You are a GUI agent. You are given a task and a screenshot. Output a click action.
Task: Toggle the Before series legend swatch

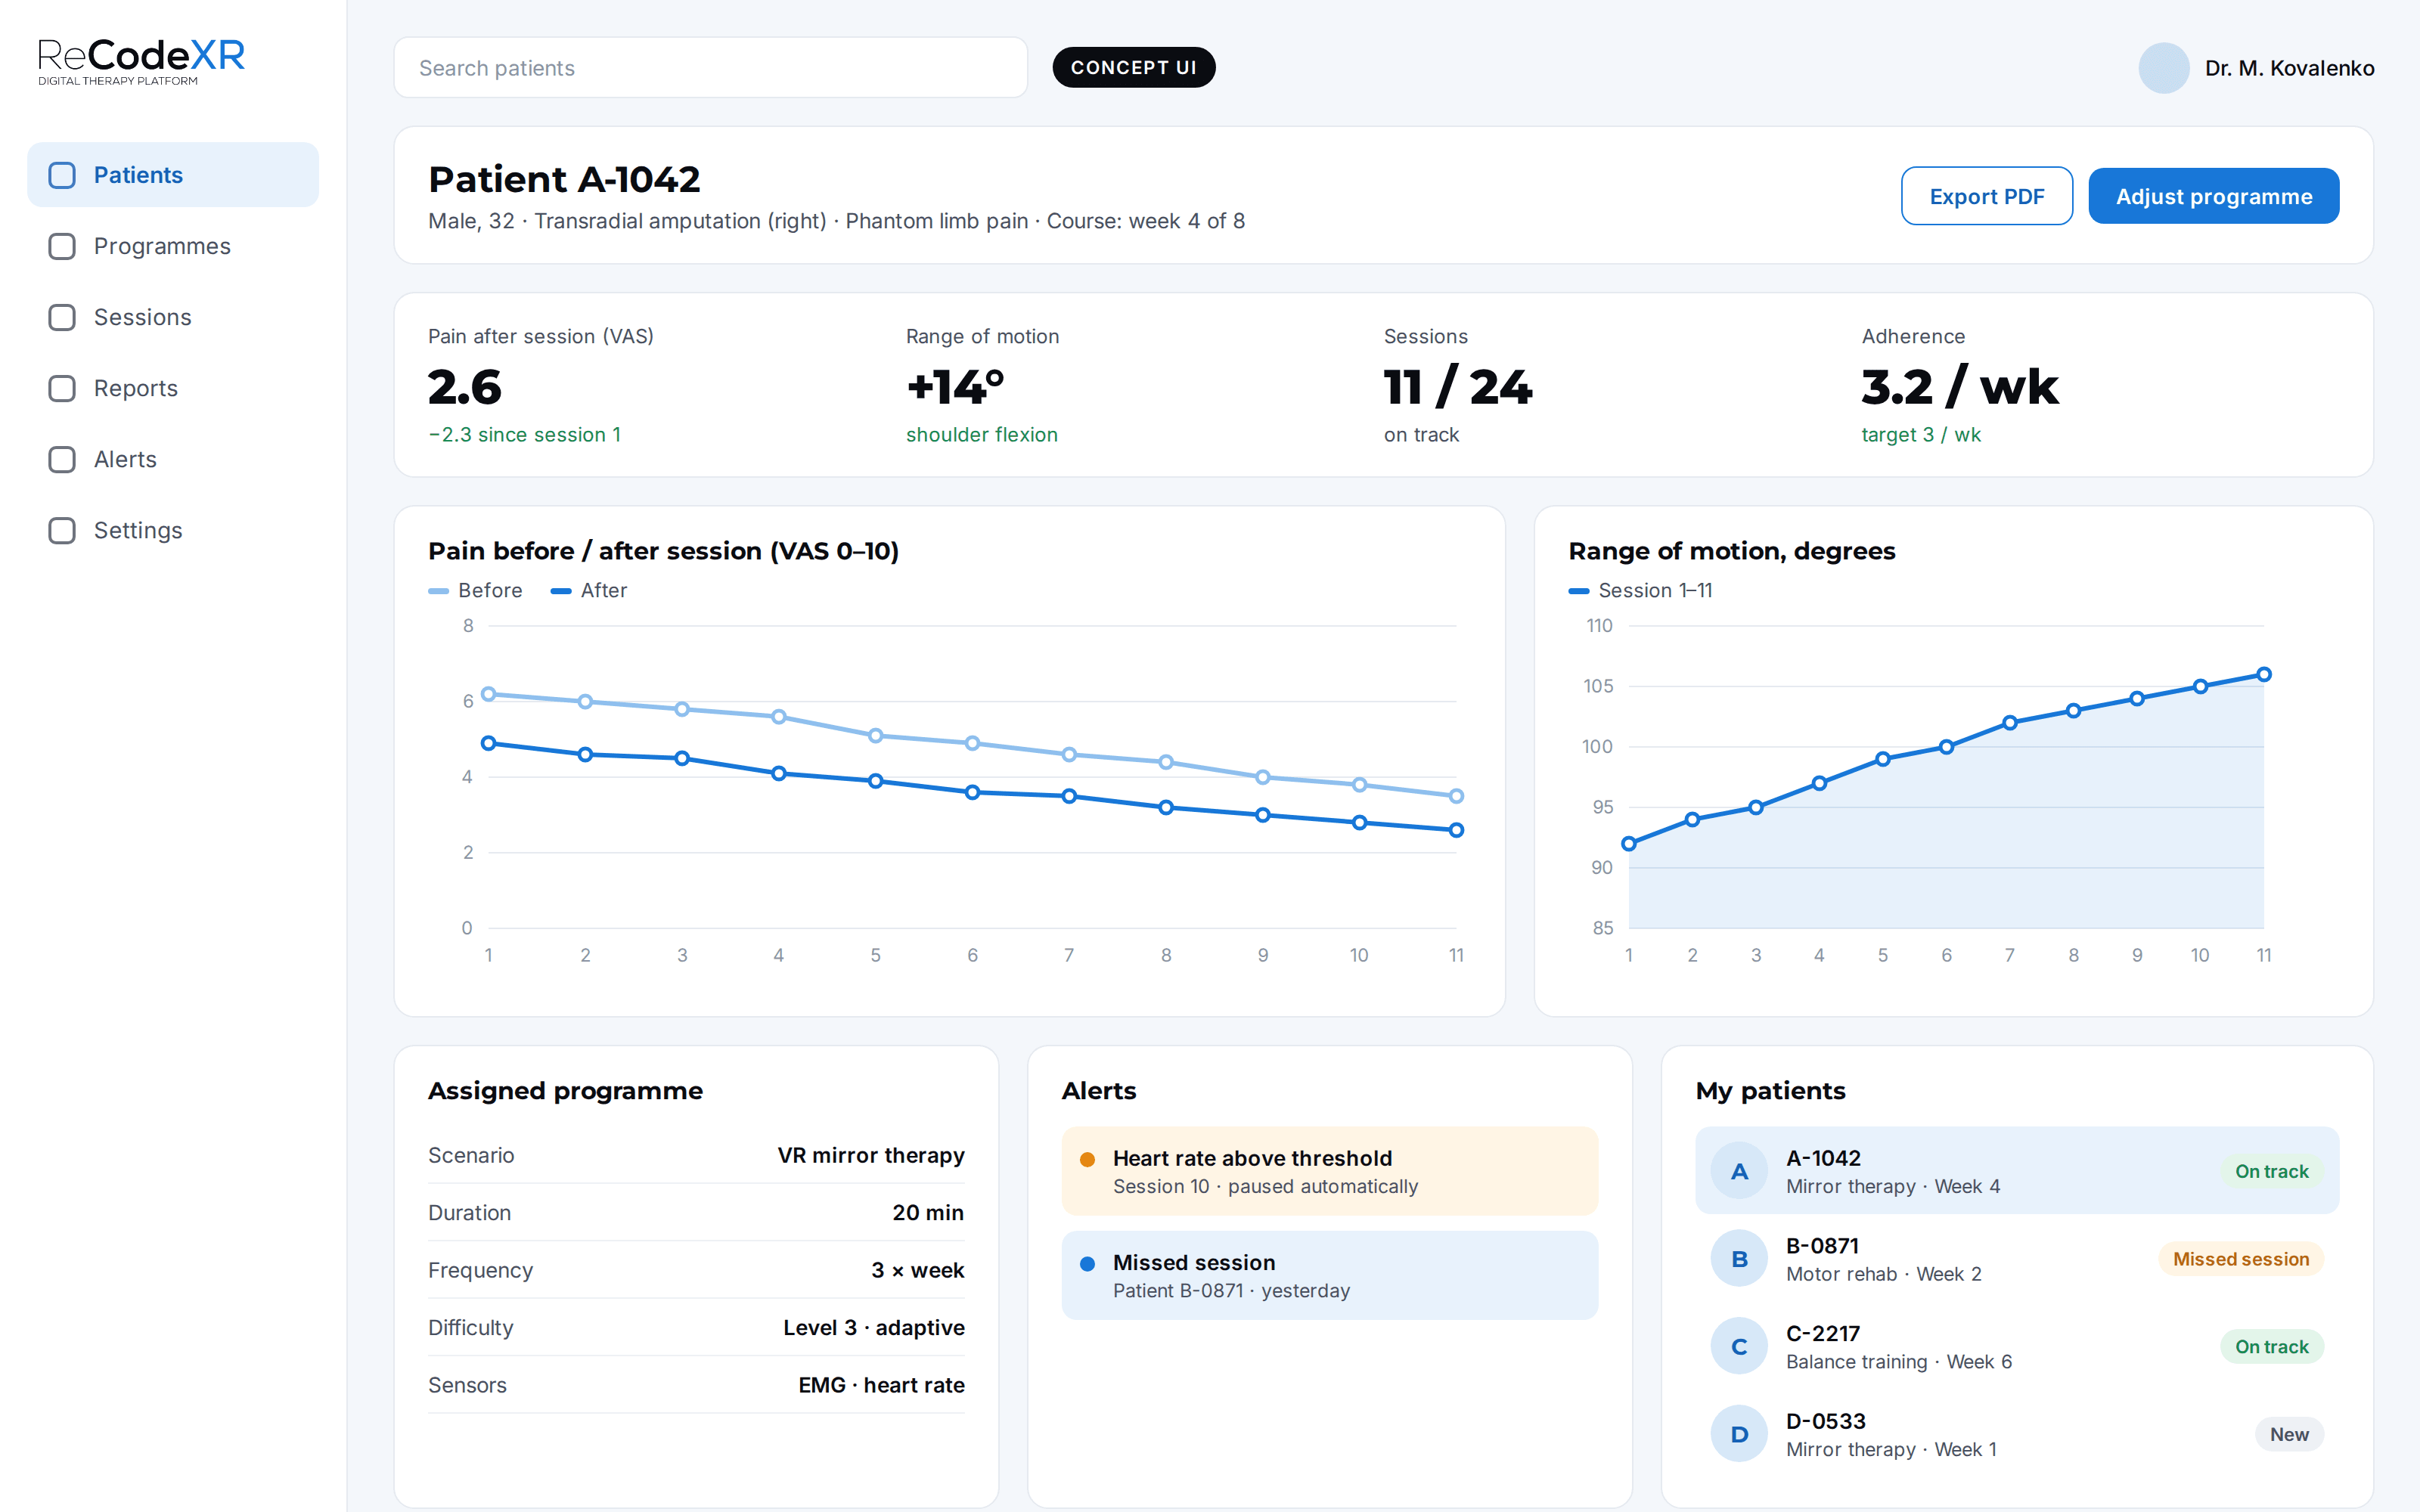[438, 591]
